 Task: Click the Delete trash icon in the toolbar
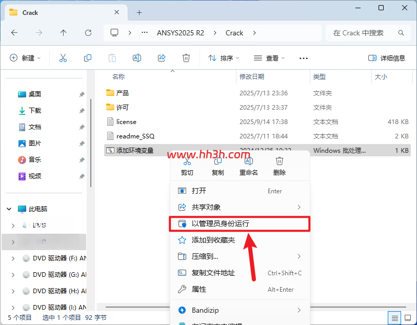[186, 58]
